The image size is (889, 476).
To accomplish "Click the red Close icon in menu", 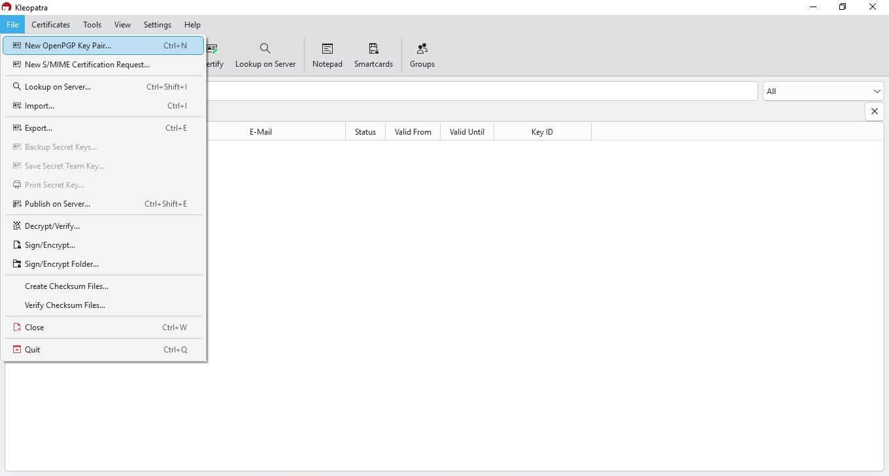I will pyautogui.click(x=17, y=328).
